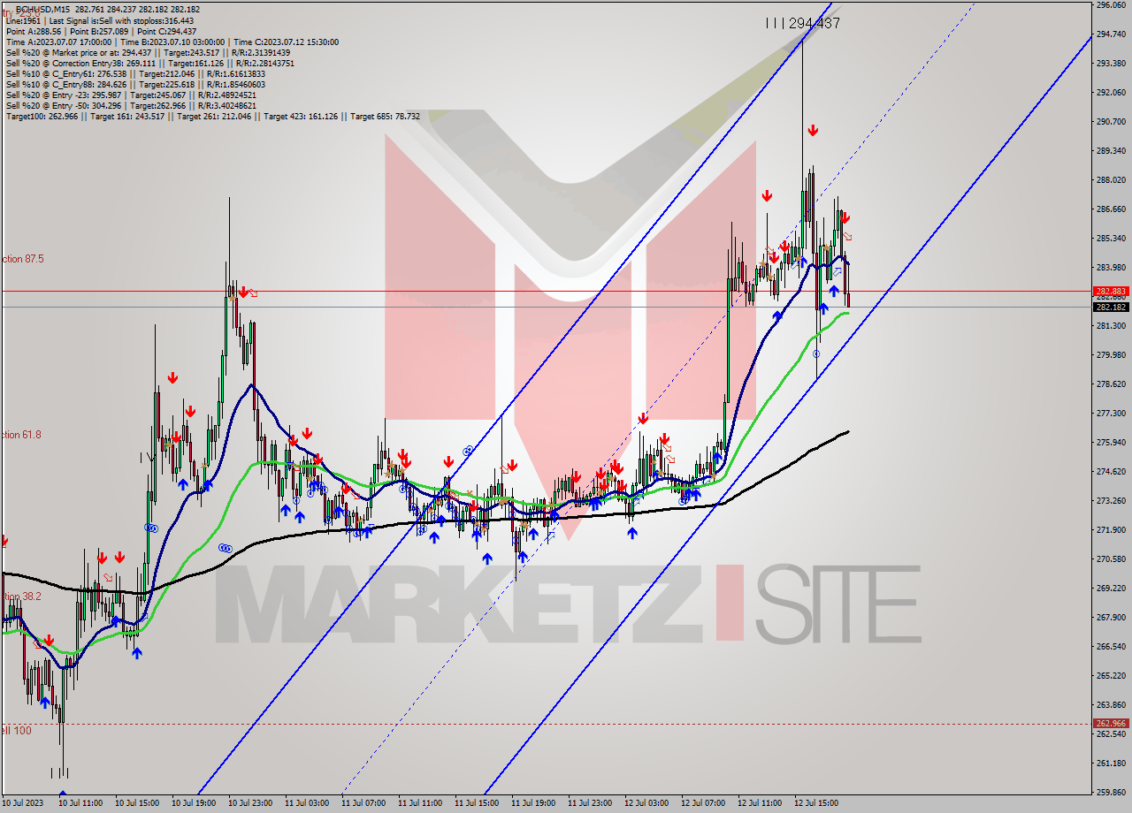Click the 277.300 price axis label

click(1110, 413)
